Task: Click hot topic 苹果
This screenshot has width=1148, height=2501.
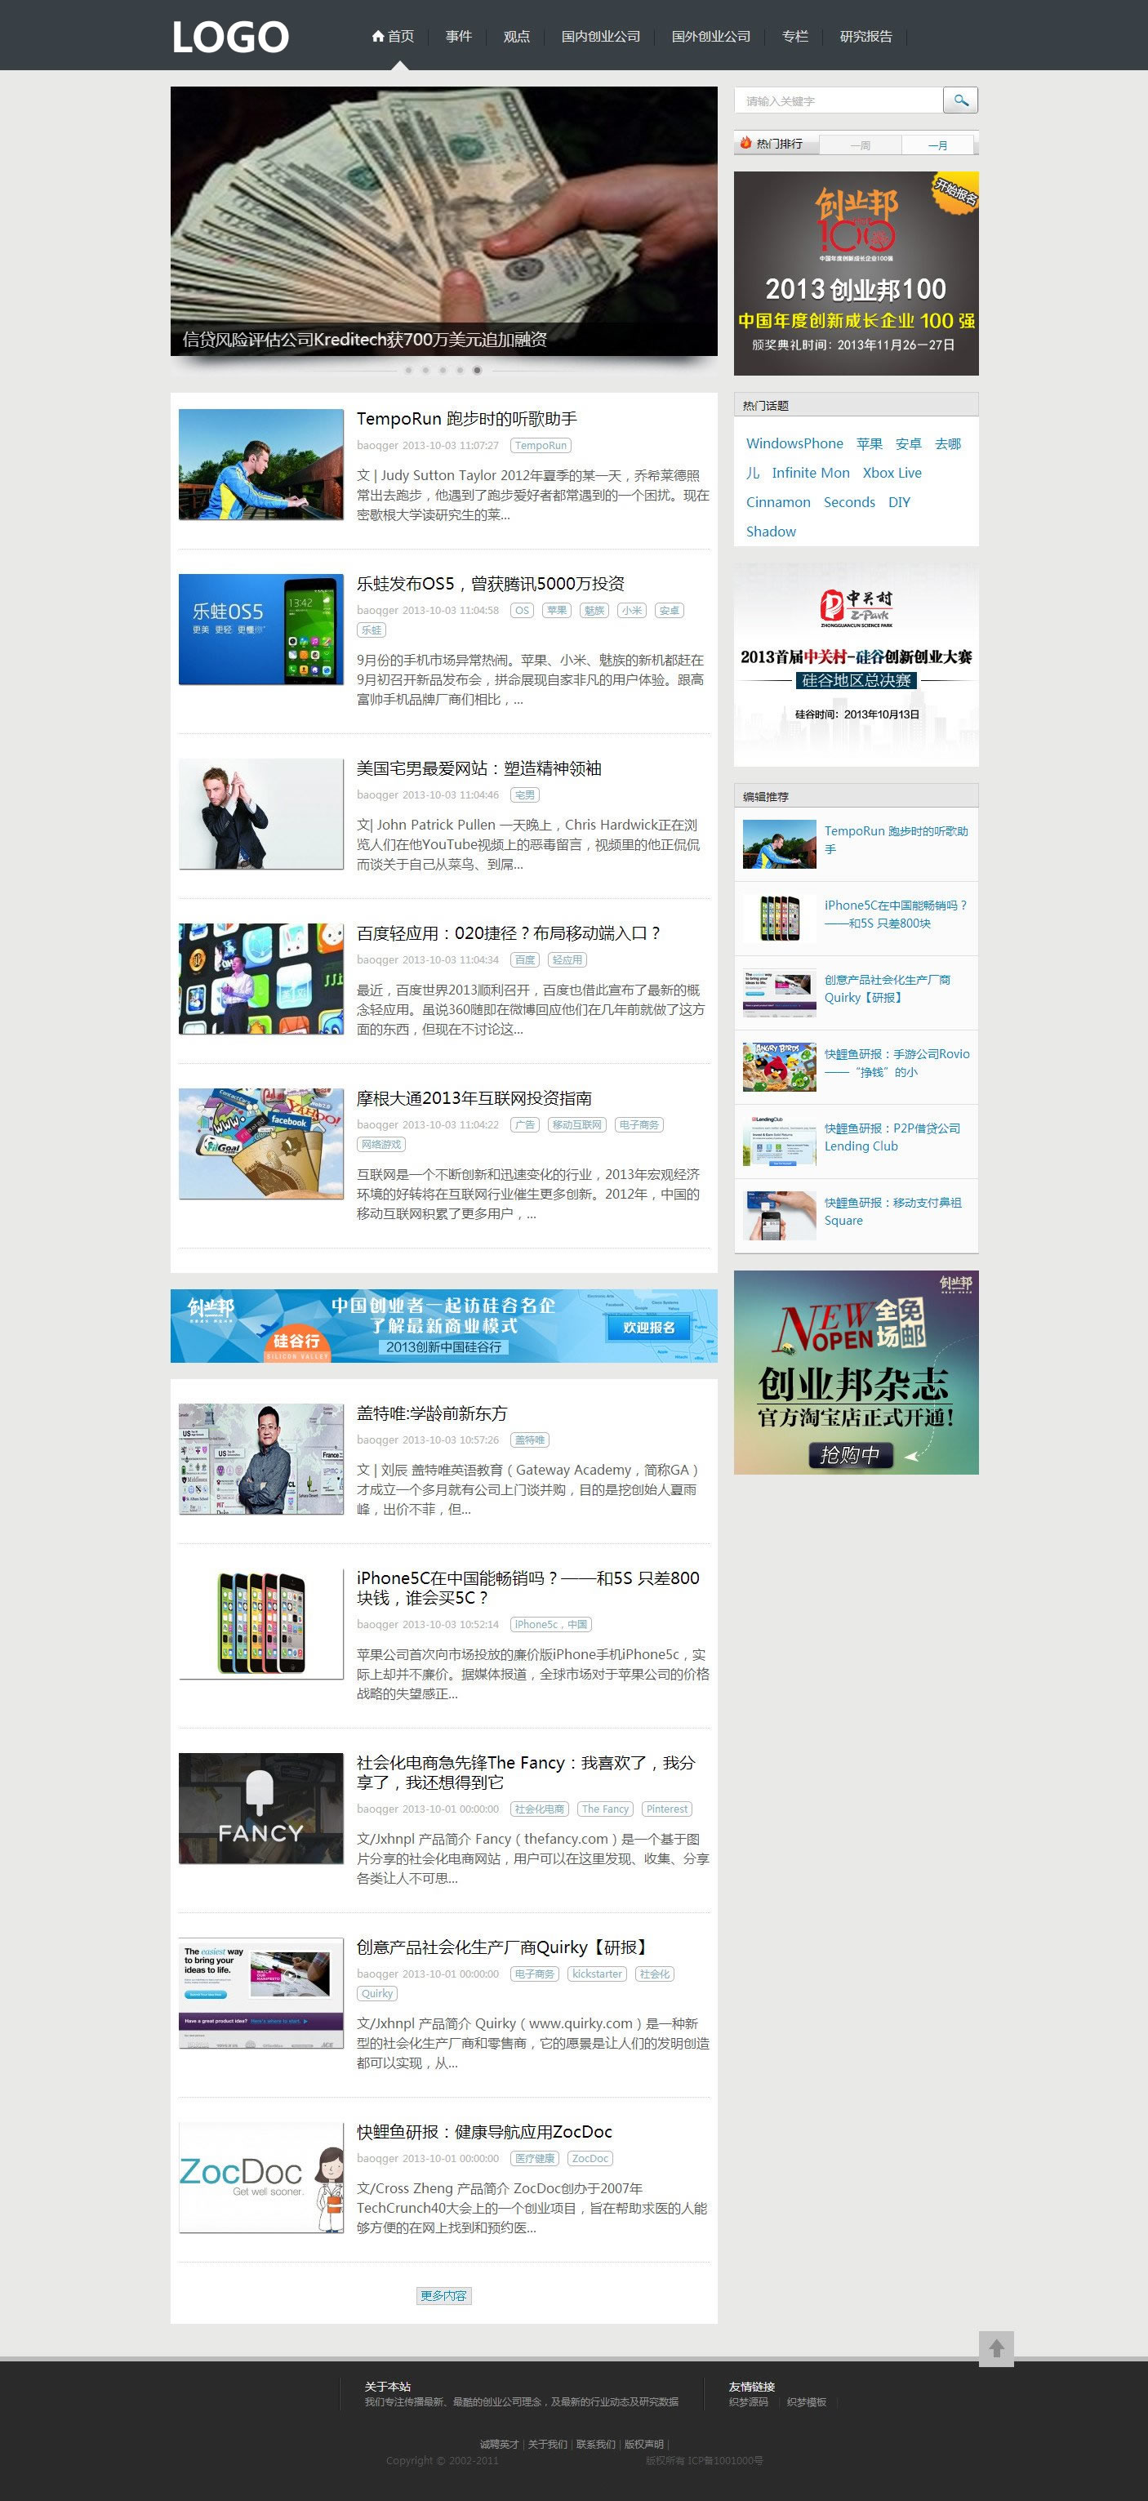Action: [870, 443]
